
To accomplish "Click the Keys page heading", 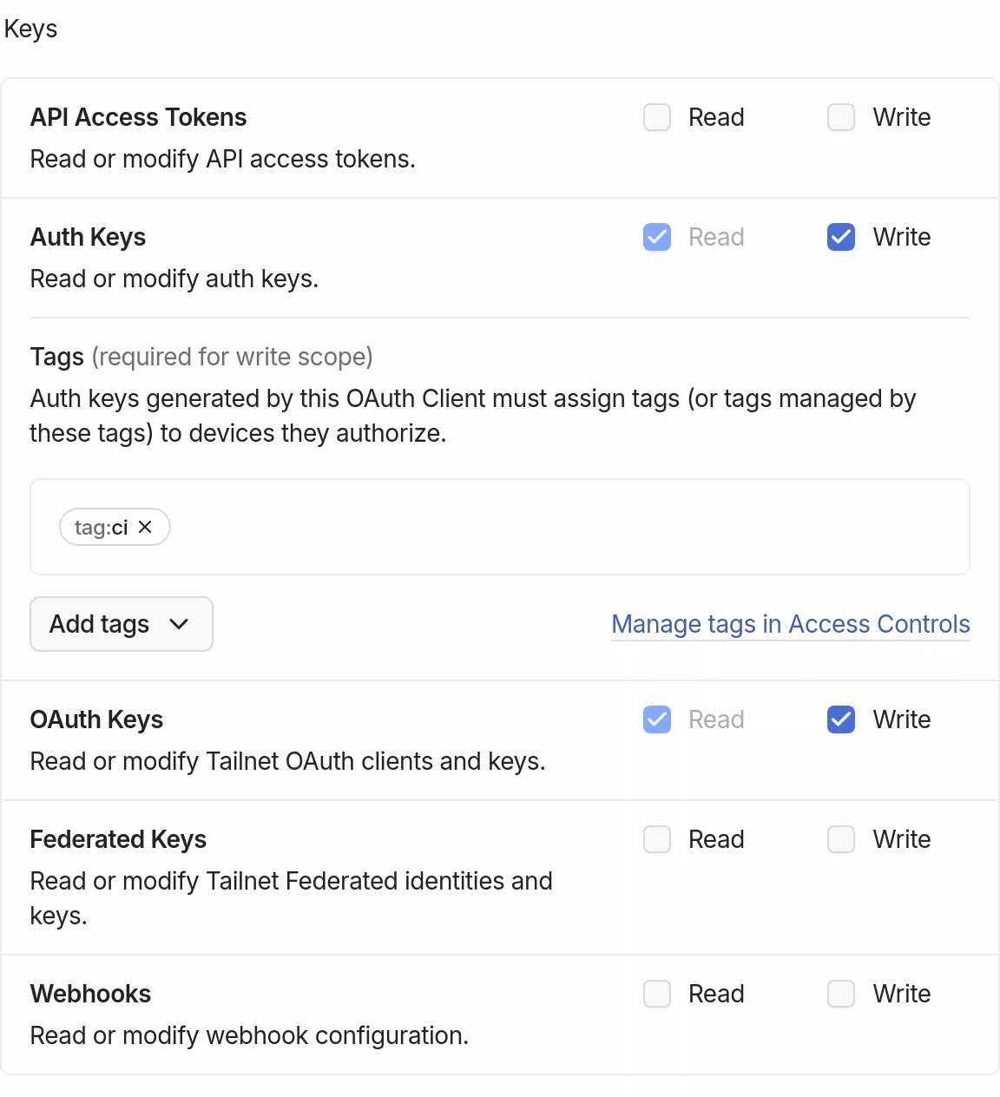I will 30,28.
